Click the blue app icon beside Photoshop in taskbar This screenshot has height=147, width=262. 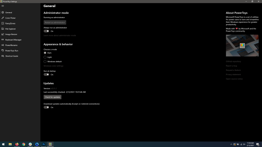37,144
